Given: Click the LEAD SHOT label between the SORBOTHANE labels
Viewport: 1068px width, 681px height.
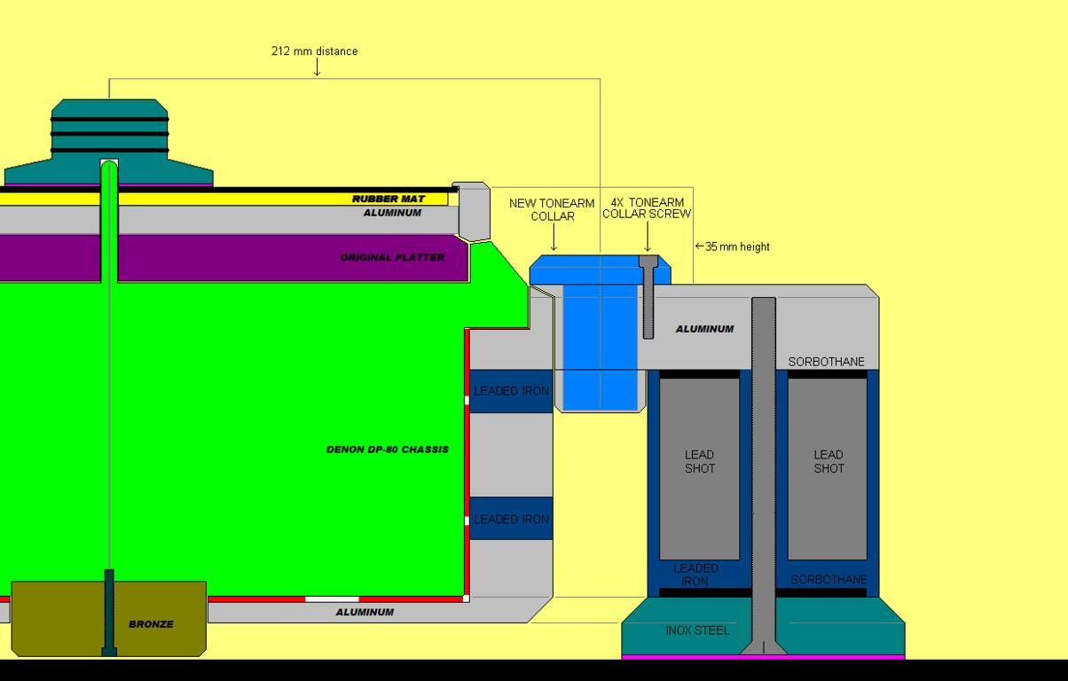Looking at the screenshot, I should point(828,461).
